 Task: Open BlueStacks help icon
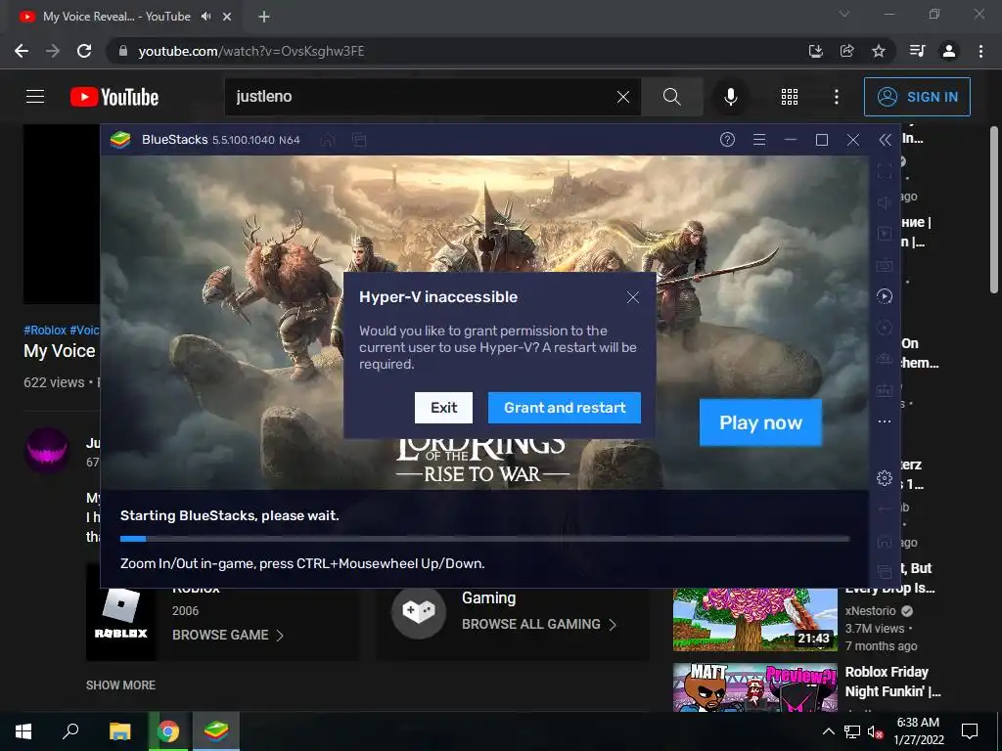[x=727, y=139]
